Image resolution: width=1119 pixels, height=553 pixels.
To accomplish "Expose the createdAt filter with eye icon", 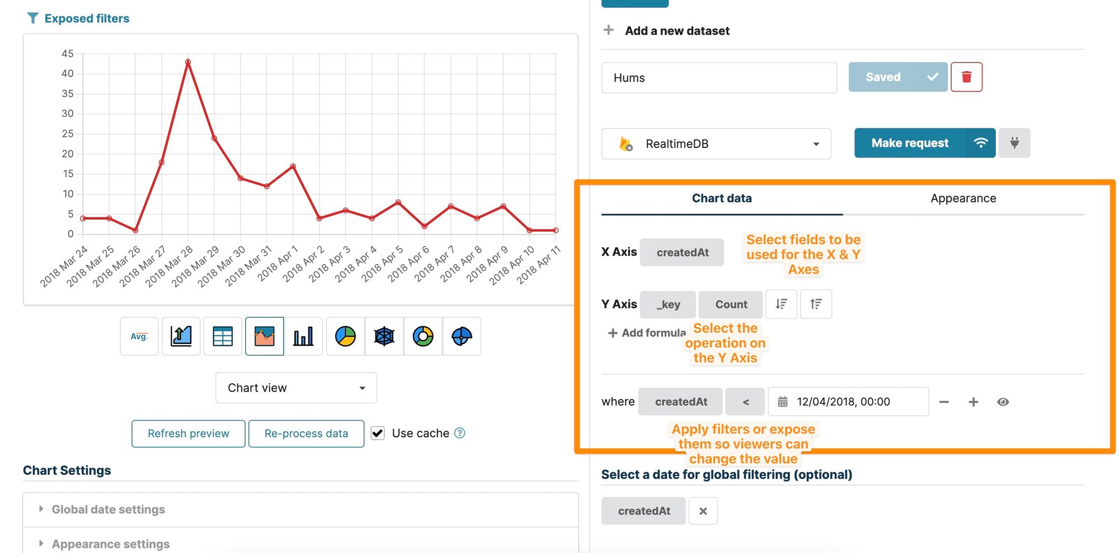I will [1003, 402].
